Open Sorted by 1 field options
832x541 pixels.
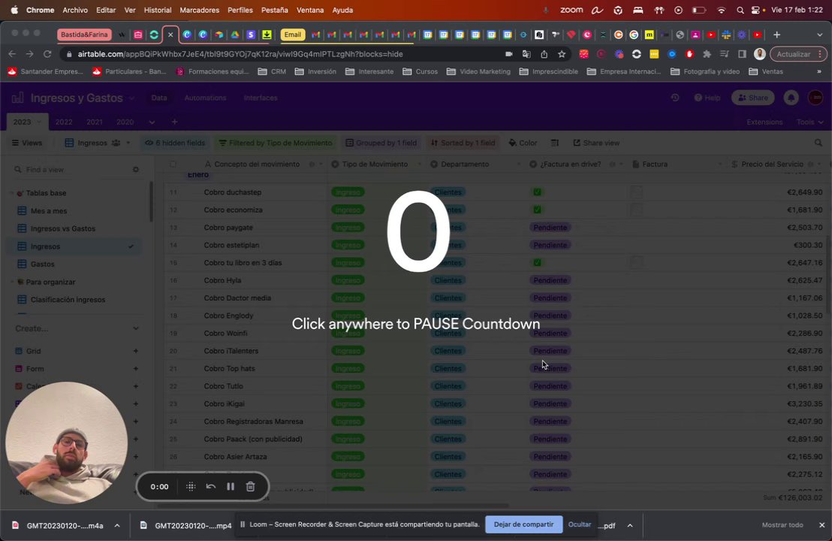coord(463,143)
